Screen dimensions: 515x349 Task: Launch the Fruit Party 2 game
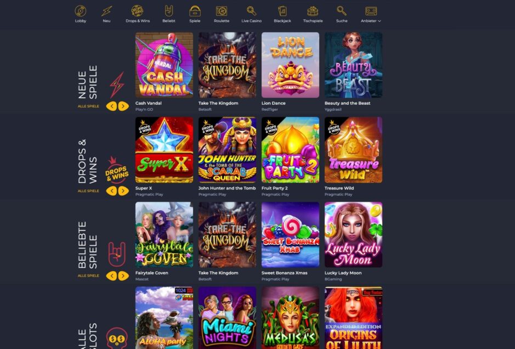tap(290, 150)
